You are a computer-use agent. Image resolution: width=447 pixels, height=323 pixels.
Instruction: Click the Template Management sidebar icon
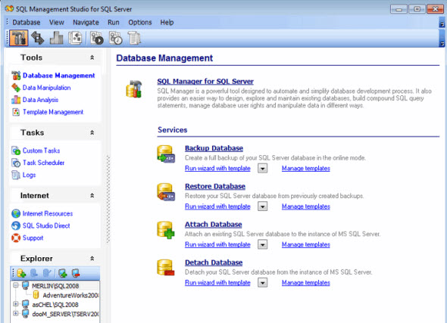[x=16, y=112]
